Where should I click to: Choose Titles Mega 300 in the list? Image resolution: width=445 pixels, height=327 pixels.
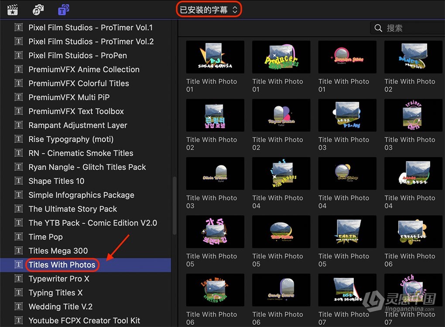point(58,251)
